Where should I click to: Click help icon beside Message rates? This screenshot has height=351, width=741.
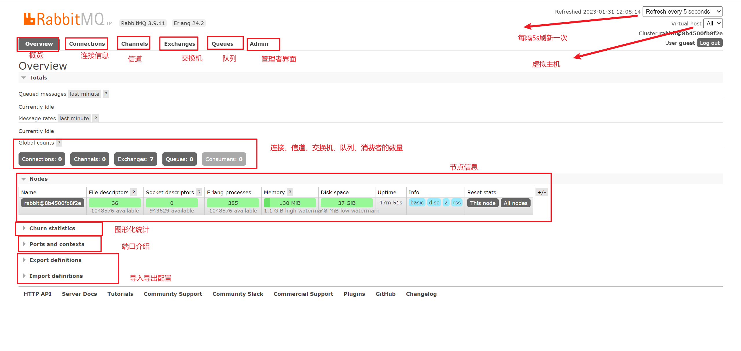[x=96, y=118]
